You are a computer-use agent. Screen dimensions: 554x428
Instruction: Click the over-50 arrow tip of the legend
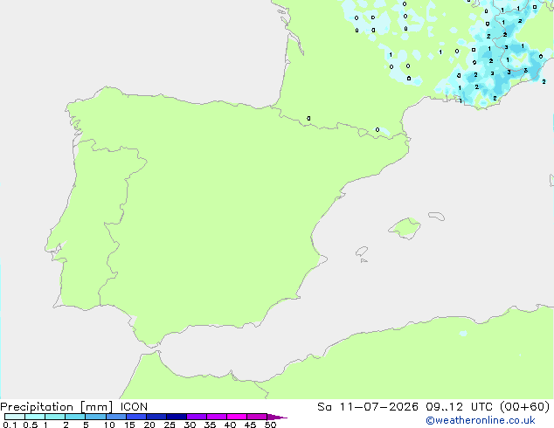point(277,417)
